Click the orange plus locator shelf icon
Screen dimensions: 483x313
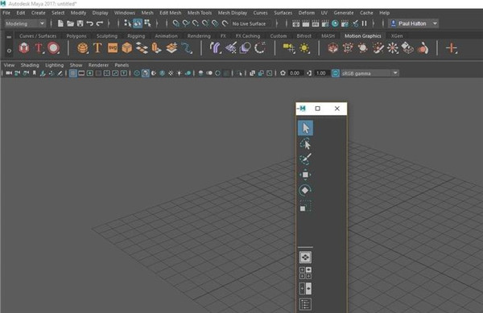pyautogui.click(x=452, y=48)
